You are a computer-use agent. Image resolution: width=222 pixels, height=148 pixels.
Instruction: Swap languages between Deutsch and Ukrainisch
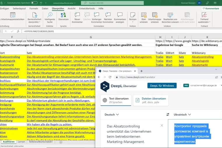click(168, 114)
